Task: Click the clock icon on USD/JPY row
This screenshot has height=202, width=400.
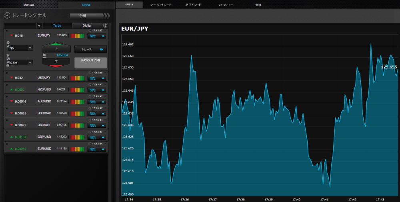Action: point(90,73)
